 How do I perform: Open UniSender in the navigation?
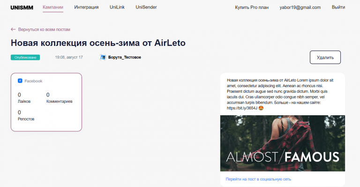(146, 7)
